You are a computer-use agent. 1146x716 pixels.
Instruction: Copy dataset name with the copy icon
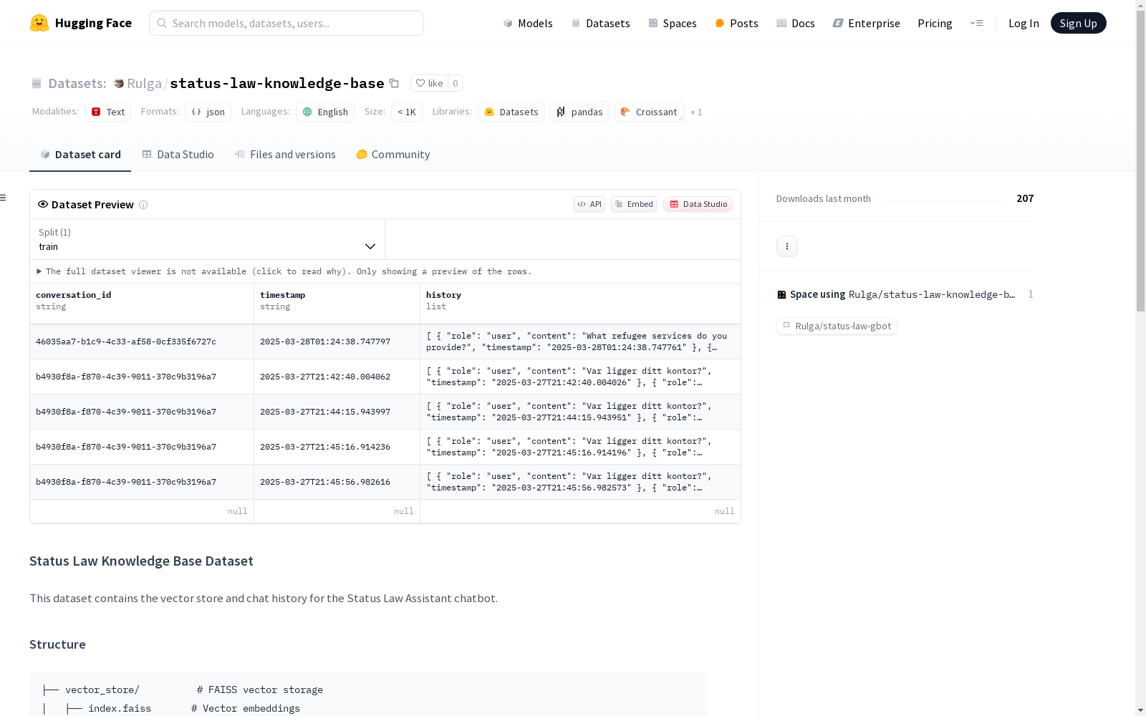coord(394,83)
